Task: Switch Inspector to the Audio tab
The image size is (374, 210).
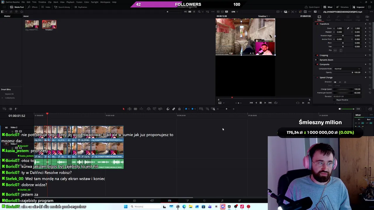Action: pos(329,18)
